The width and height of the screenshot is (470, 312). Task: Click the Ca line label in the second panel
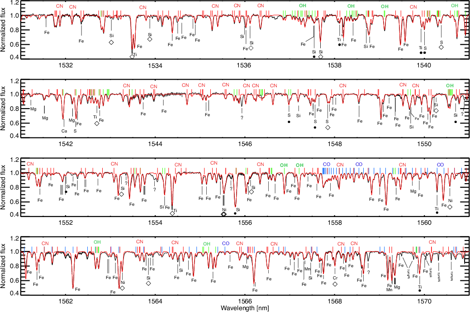pyautogui.click(x=64, y=131)
